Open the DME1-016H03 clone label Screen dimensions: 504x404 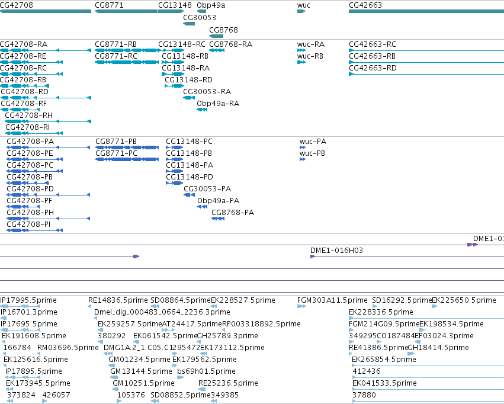(336, 251)
